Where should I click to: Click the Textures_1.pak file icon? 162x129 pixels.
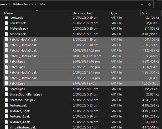(x=7, y=111)
